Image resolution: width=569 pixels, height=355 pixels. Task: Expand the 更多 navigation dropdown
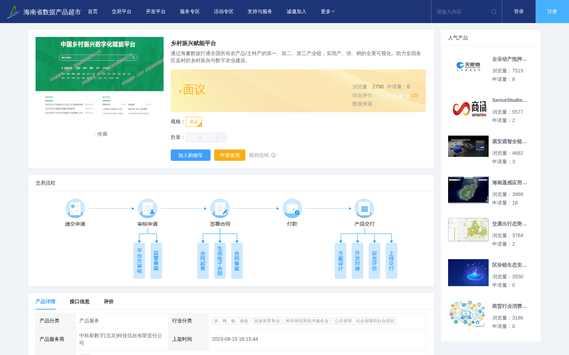[328, 12]
